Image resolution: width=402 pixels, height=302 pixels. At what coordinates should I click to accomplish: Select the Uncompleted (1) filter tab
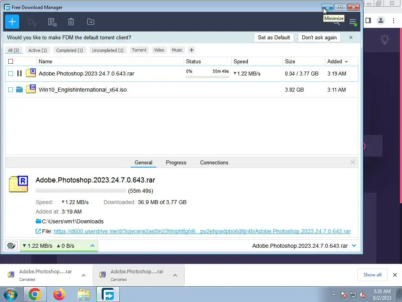pyautogui.click(x=108, y=50)
